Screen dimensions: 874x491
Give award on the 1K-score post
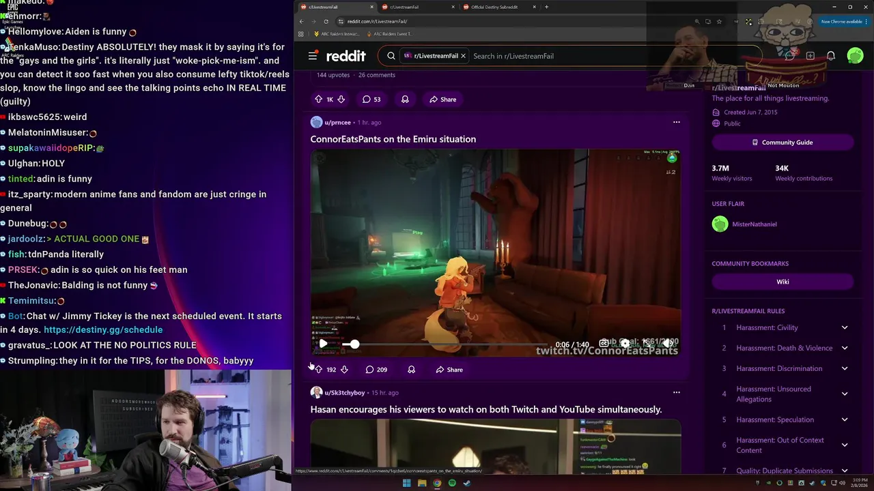click(x=405, y=100)
